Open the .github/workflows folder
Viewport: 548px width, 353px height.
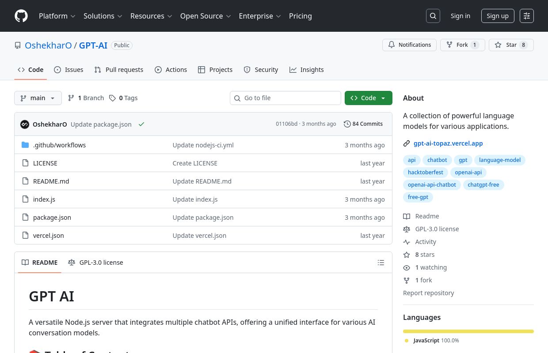[59, 145]
